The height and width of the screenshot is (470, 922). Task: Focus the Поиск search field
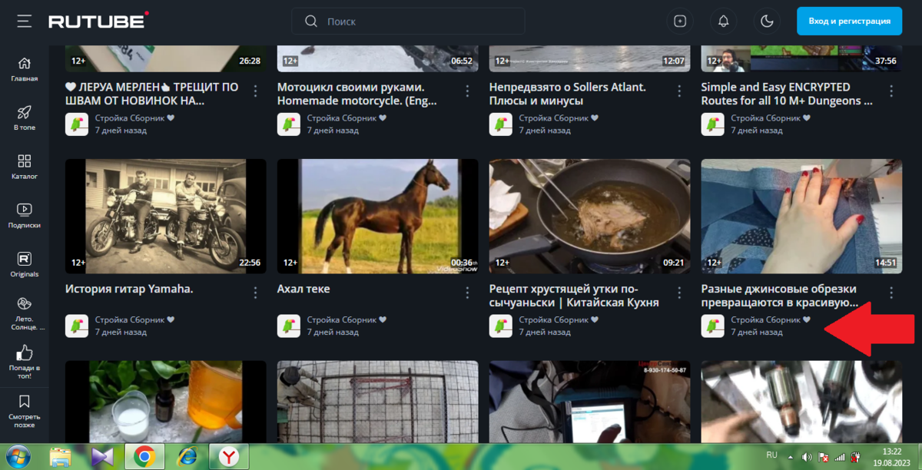(x=408, y=22)
